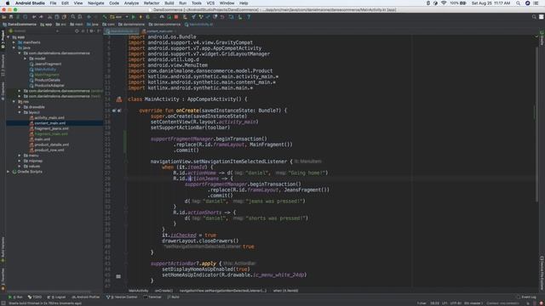Open the Terminal tool window

point(152,297)
